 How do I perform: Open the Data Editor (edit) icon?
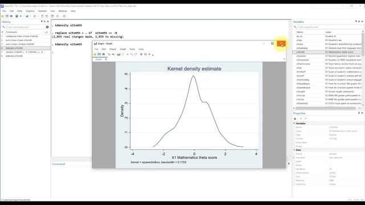42,17
